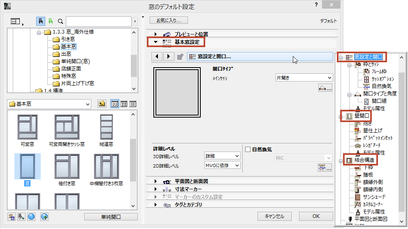This screenshot has height=229, width=408.
Task: Select 開口線 in popup tree
Action: click(379, 101)
